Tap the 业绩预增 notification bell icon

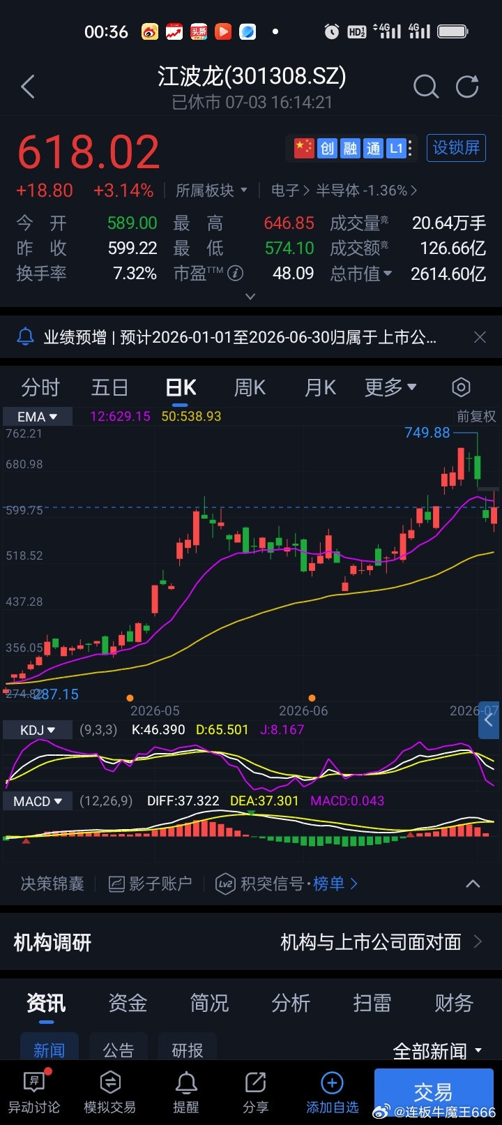coord(25,337)
